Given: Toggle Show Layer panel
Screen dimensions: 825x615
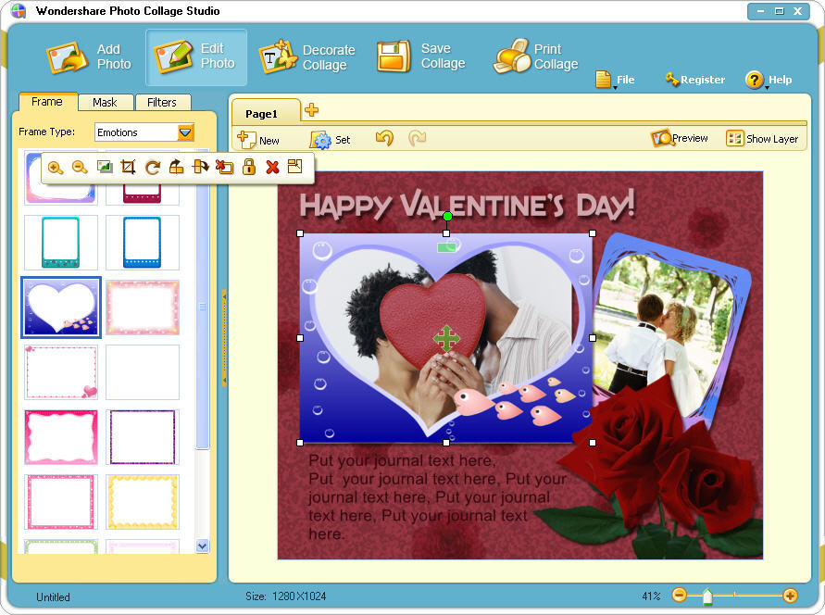Looking at the screenshot, I should coord(762,138).
